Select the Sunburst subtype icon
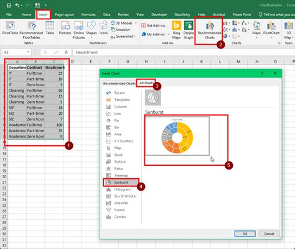295x249 pixels. point(153,97)
